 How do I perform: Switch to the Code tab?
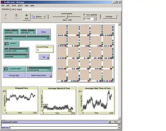[x=19, y=10]
